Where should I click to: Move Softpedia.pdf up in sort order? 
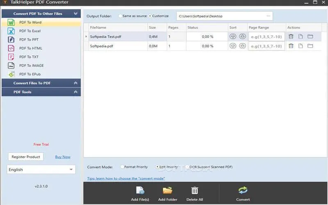point(233,46)
